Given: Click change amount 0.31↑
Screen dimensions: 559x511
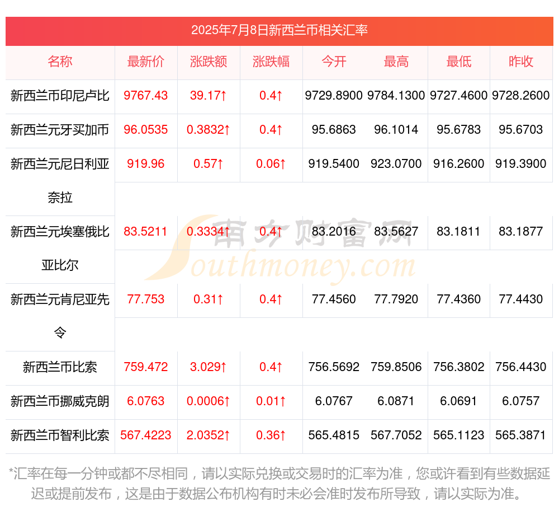Looking at the screenshot, I should 208,299.
